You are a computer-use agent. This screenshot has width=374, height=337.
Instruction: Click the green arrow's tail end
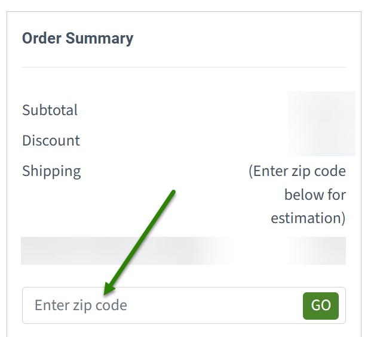point(173,192)
